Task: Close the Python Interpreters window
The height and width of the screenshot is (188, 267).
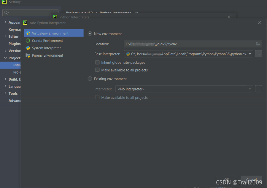Action: click(x=229, y=17)
